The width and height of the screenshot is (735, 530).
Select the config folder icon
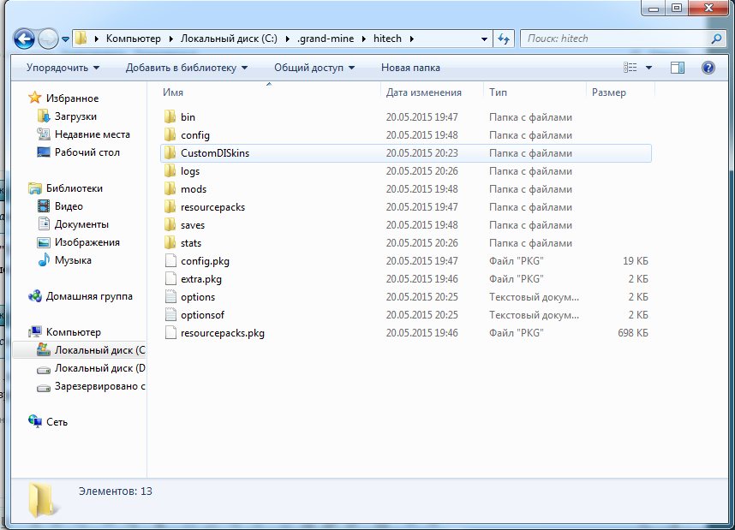point(170,135)
